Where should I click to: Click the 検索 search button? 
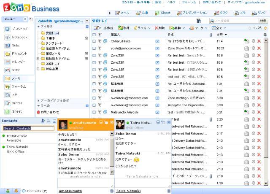[263, 21]
